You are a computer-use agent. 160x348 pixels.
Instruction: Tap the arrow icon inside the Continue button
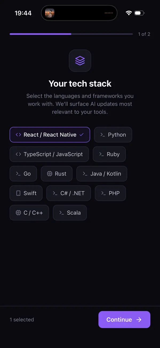click(139, 319)
